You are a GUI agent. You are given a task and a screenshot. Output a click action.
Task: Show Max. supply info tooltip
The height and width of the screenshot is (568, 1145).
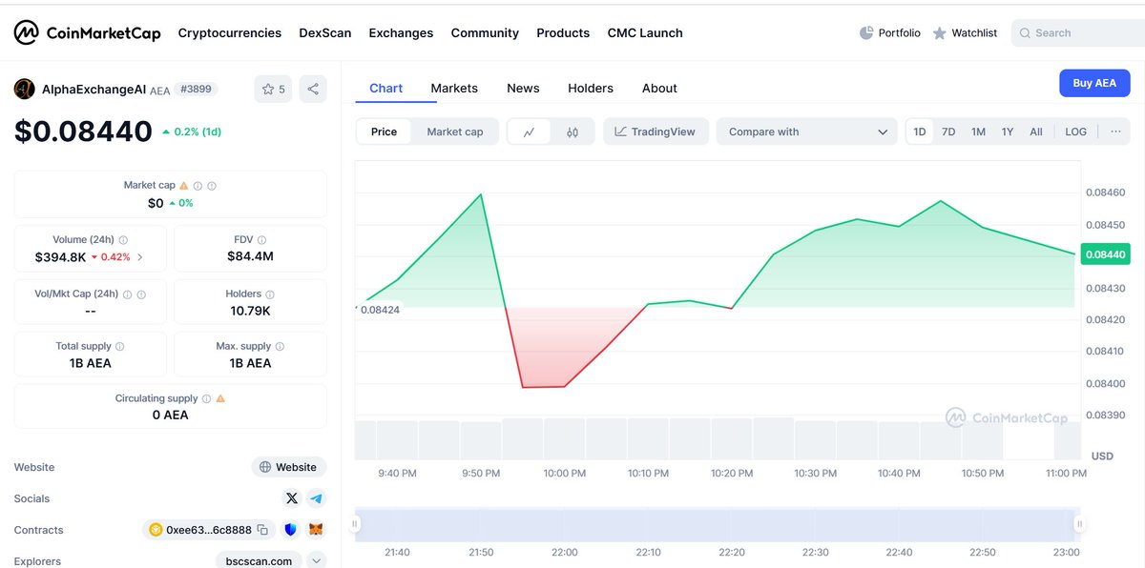pyautogui.click(x=280, y=347)
